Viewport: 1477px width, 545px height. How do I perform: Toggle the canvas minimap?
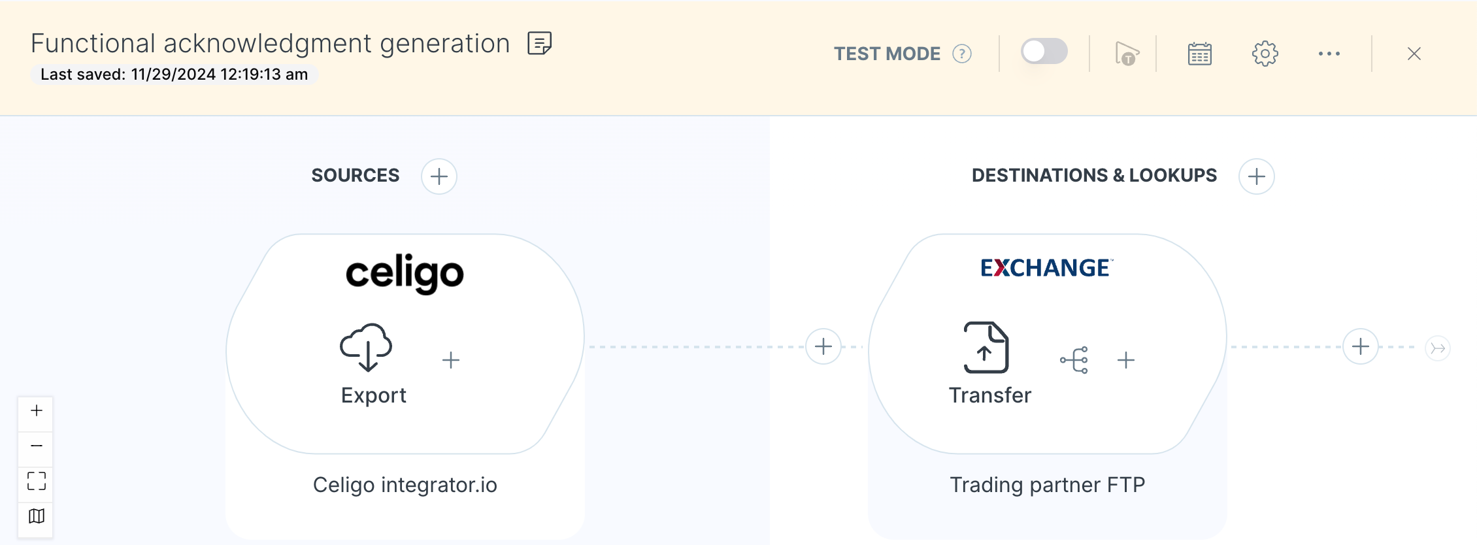pyautogui.click(x=35, y=517)
